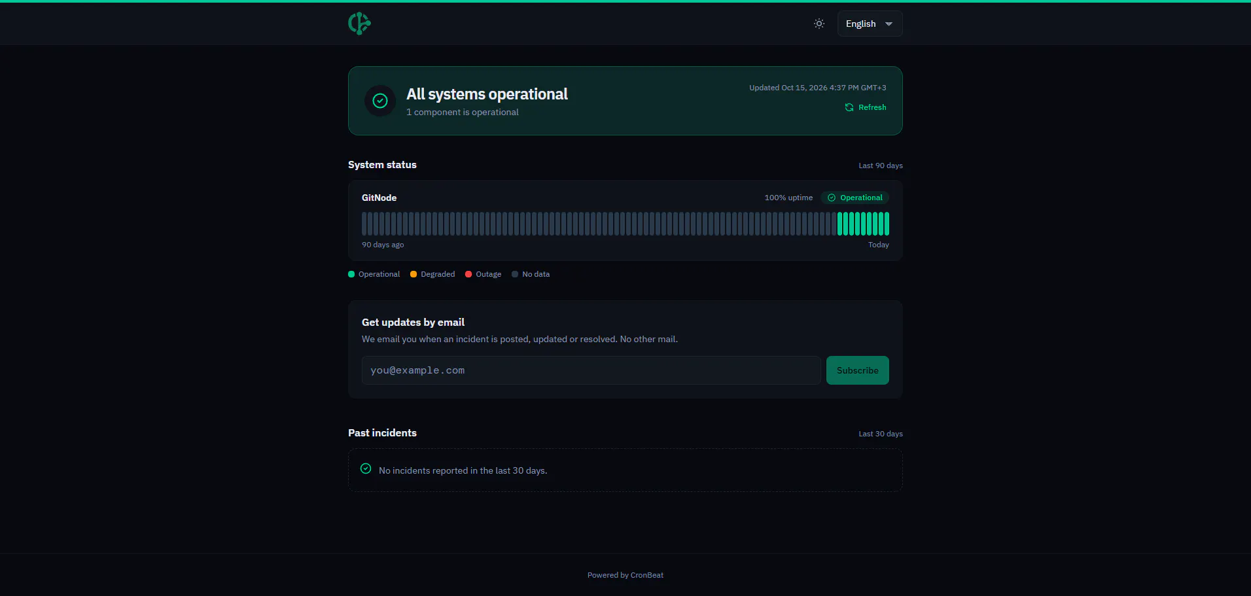1251x596 pixels.
Task: Toggle the light/dark theme sun icon
Action: coord(819,24)
